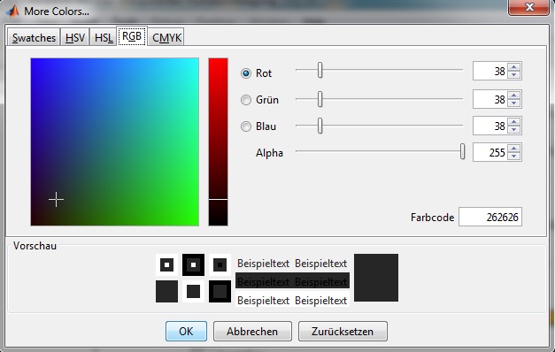This screenshot has width=555, height=352.
Task: Increase the Grün value with up arrow
Action: click(514, 96)
